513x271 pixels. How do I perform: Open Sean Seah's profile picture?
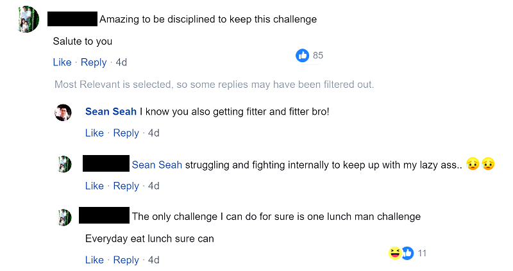[x=63, y=112]
